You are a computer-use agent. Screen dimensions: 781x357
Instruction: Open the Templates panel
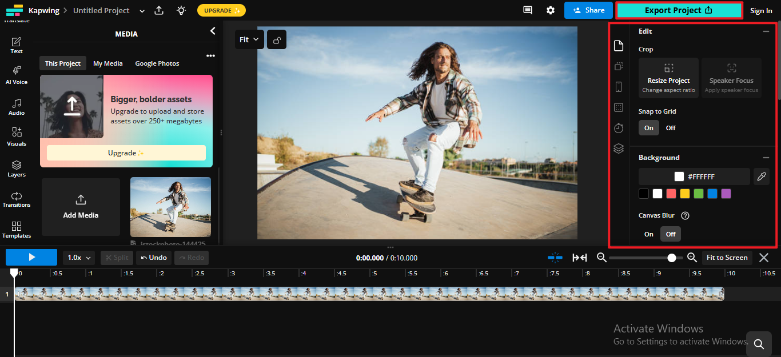(x=17, y=230)
